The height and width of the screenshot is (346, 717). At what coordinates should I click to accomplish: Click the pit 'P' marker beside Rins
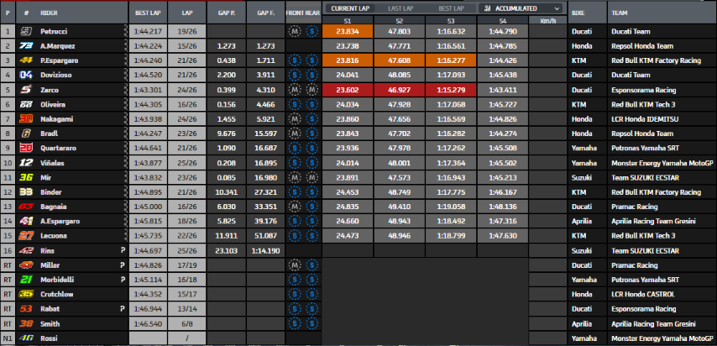[123, 249]
